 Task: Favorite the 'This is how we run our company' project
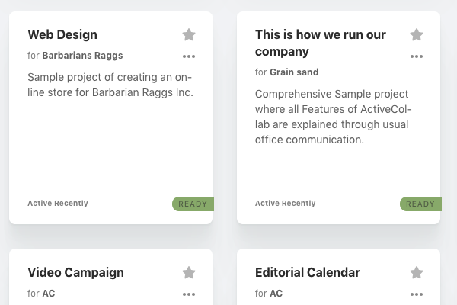[417, 35]
